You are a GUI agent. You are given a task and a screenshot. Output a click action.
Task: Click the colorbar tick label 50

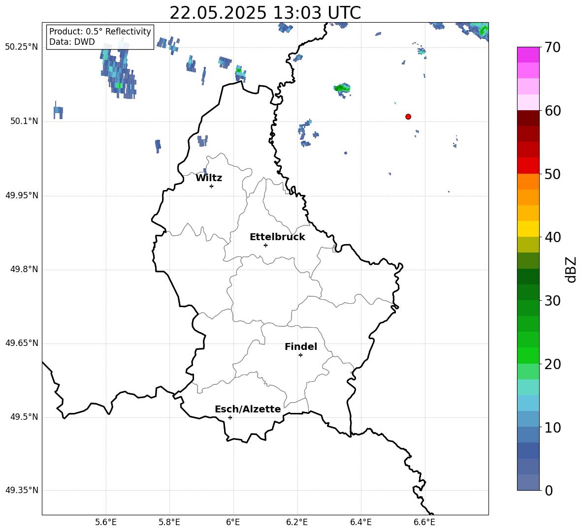coord(552,174)
